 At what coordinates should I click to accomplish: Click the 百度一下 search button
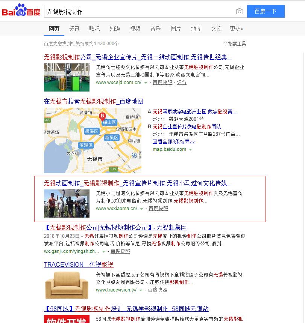click(266, 11)
